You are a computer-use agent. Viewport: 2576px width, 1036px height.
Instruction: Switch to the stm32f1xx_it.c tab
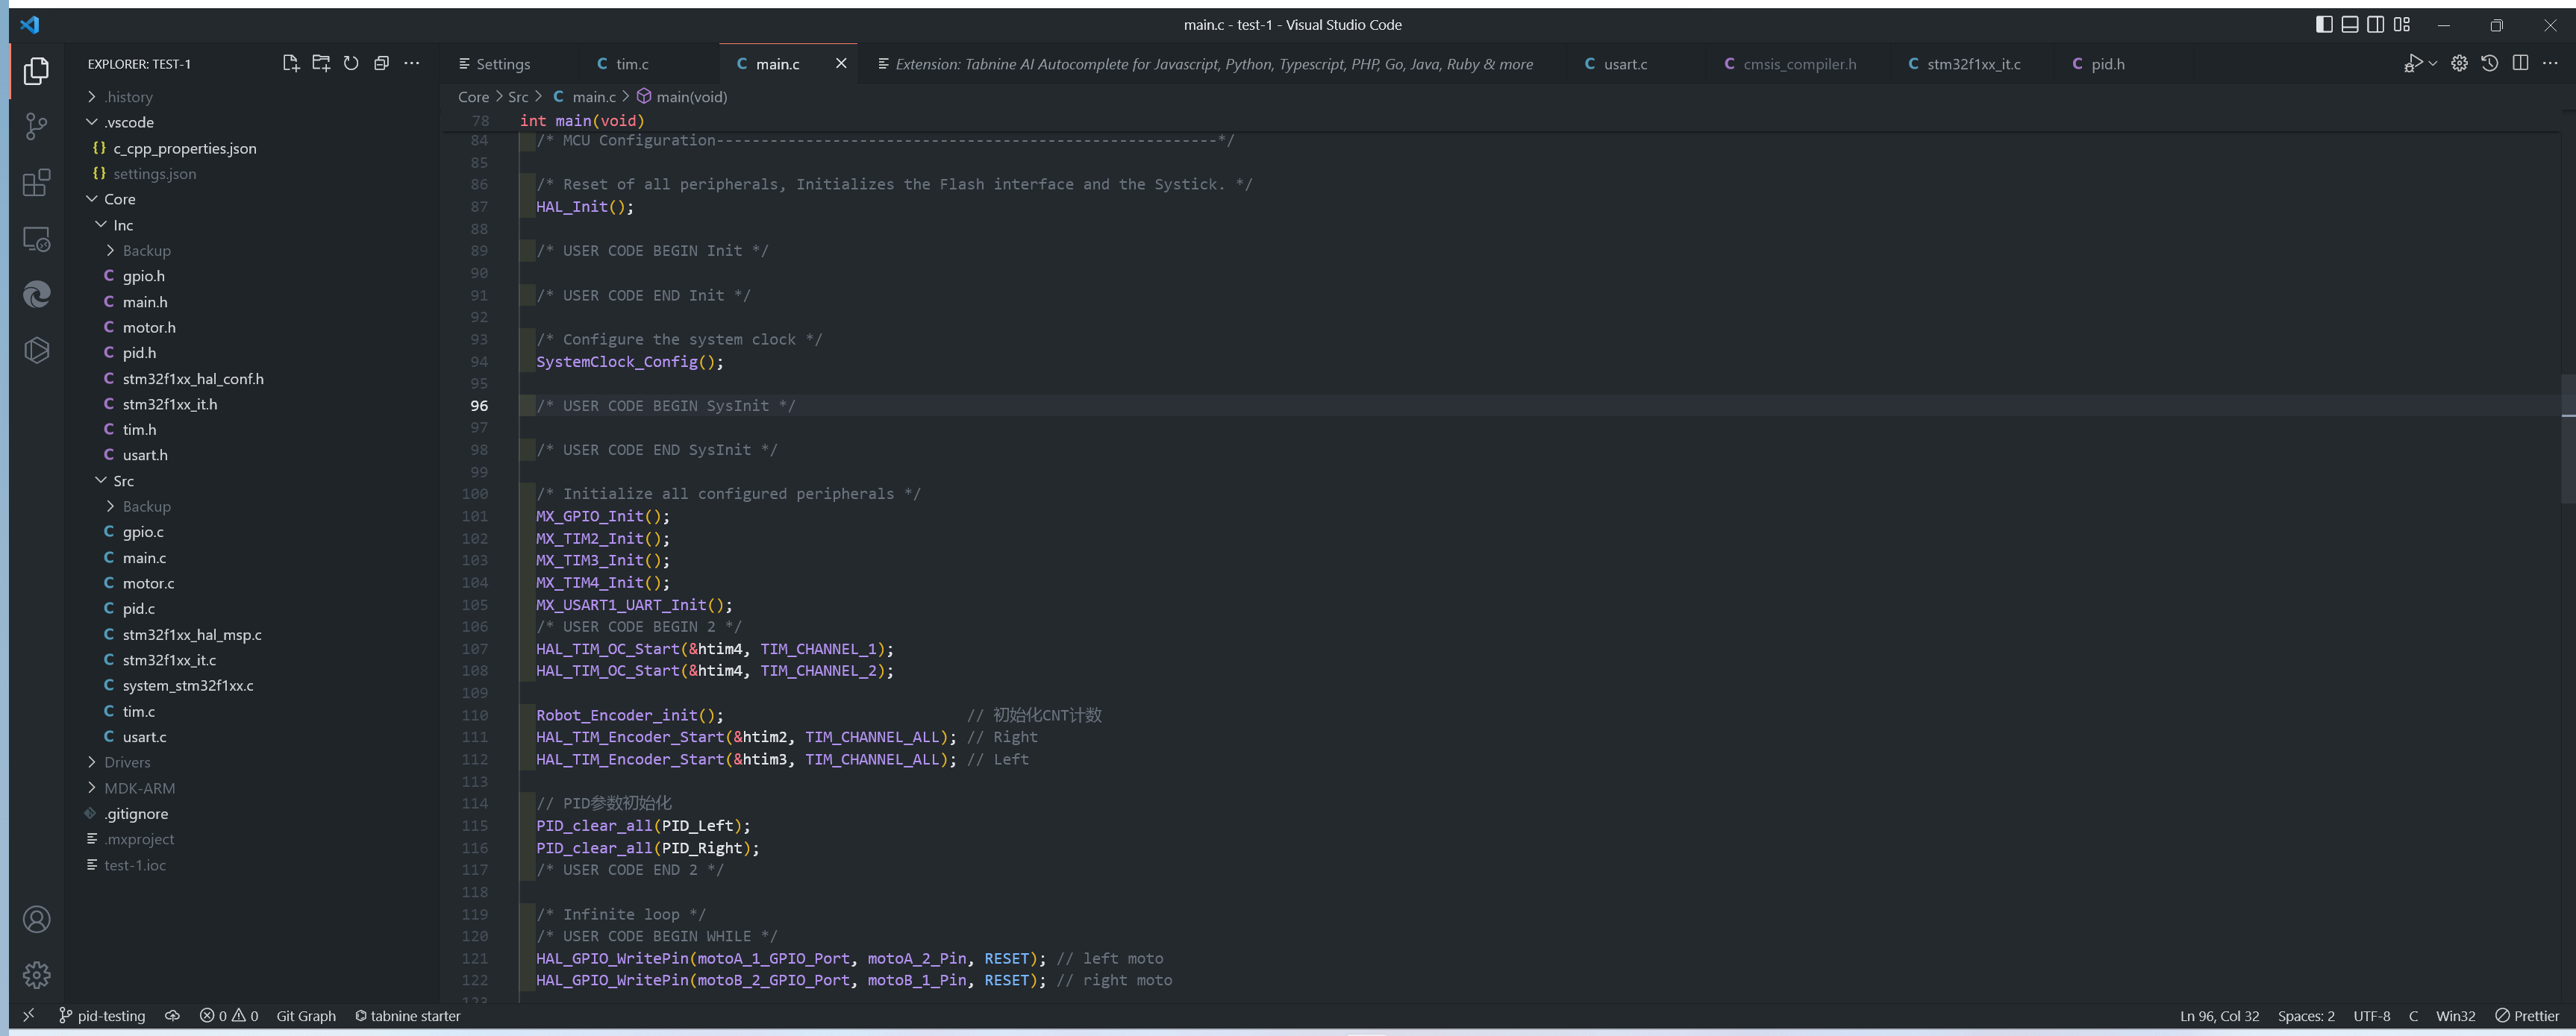pos(1973,64)
